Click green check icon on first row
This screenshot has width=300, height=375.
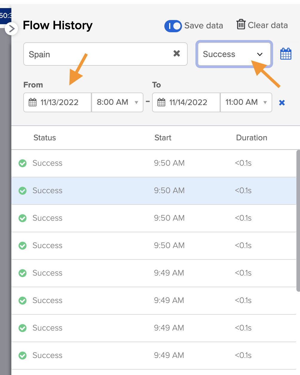pyautogui.click(x=23, y=163)
